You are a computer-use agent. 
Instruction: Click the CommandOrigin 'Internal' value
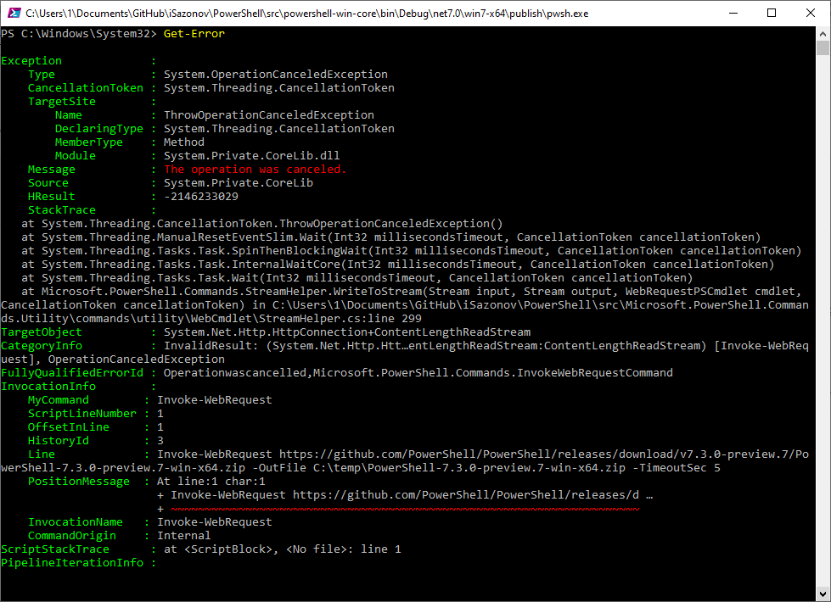pyautogui.click(x=184, y=536)
